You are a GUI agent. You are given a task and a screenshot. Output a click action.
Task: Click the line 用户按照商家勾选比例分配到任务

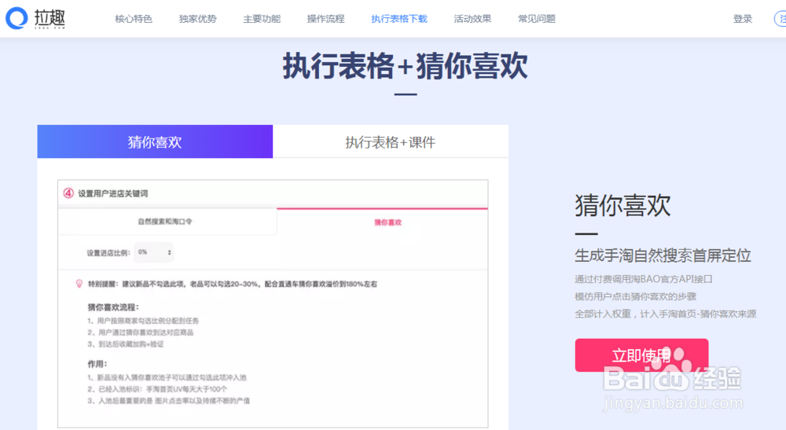[143, 321]
